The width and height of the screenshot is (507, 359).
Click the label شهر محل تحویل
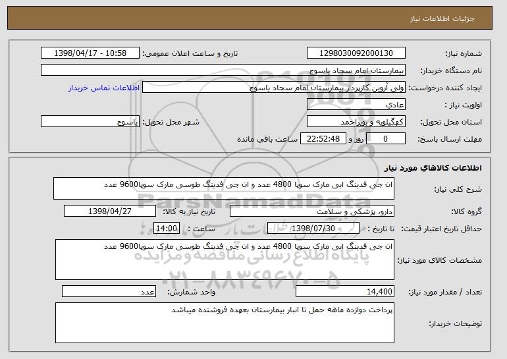pyautogui.click(x=171, y=122)
